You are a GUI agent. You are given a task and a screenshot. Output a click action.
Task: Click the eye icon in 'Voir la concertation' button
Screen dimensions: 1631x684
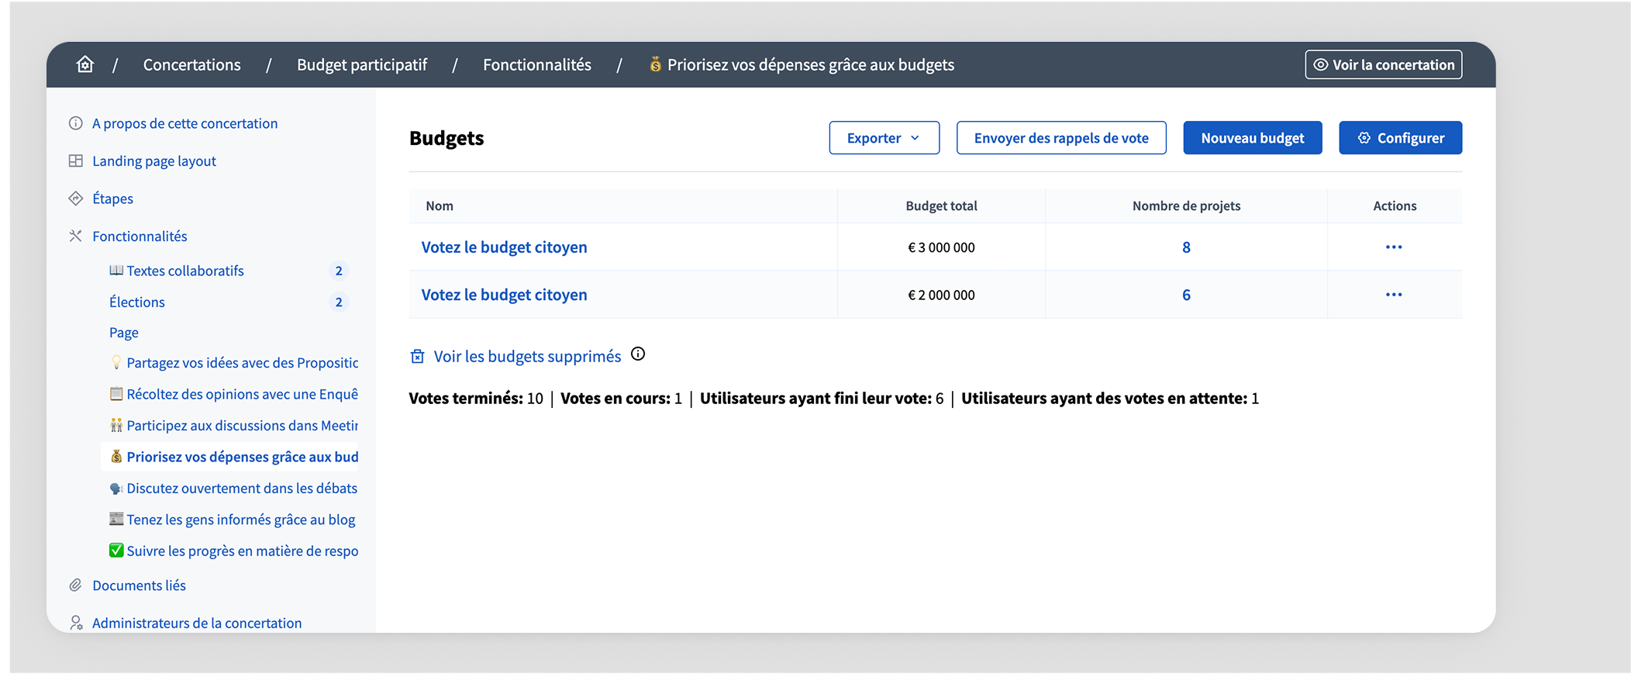click(1321, 64)
